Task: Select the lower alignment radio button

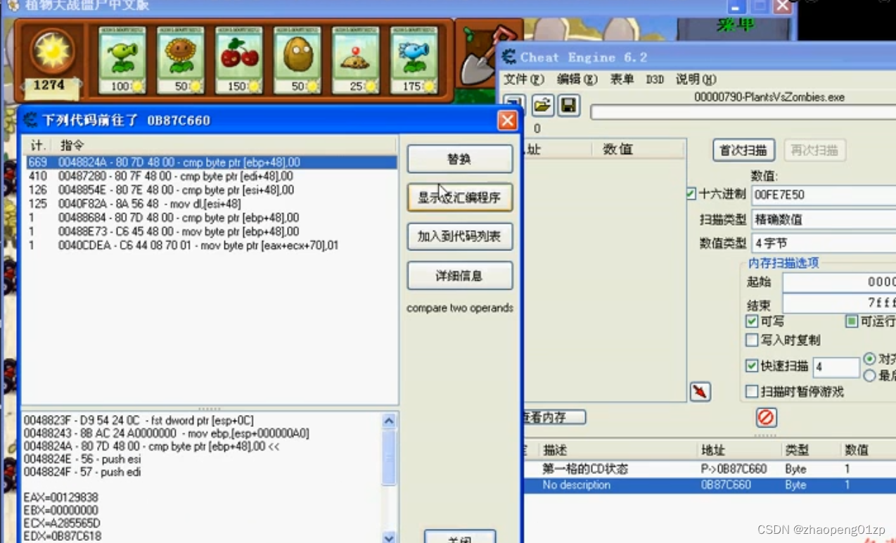Action: point(869,376)
